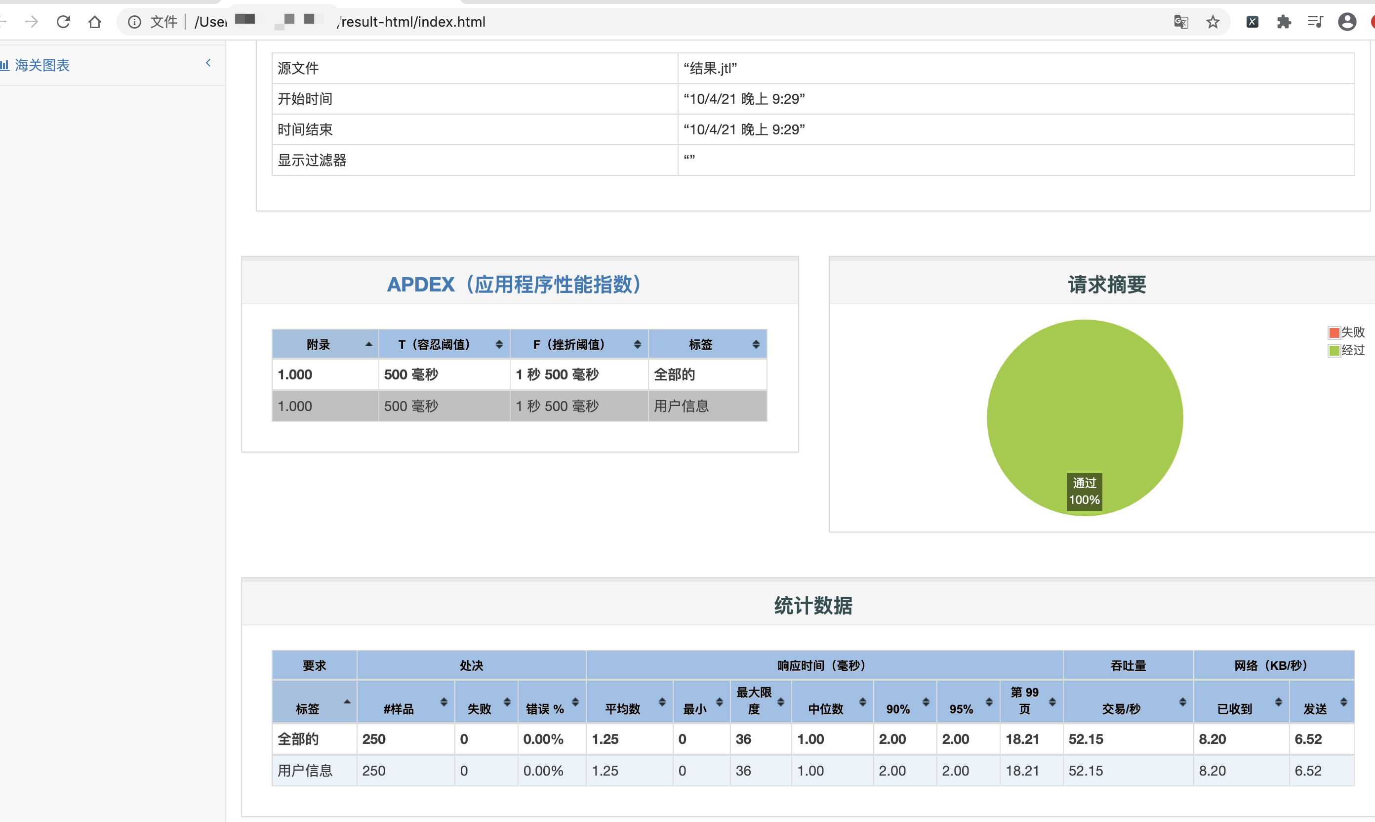Sort statistics by 最大限度 column

[761, 702]
